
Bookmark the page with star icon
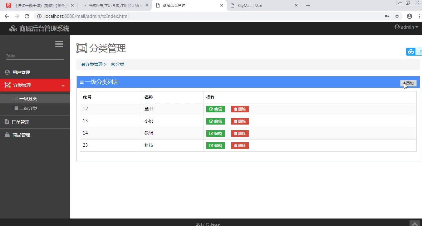point(397,16)
